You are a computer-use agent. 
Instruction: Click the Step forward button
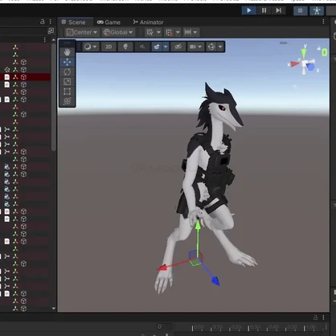click(x=279, y=10)
